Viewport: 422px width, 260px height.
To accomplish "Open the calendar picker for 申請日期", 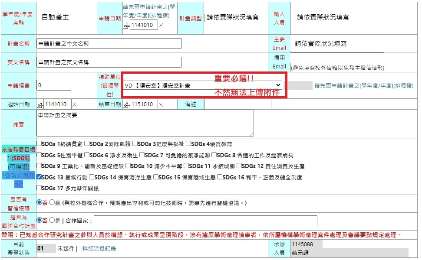I will tap(126, 26).
